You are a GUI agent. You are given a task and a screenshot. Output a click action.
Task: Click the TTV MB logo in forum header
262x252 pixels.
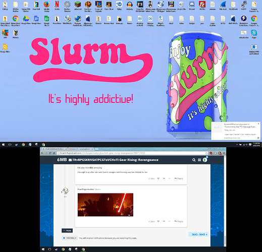[x=62, y=160]
